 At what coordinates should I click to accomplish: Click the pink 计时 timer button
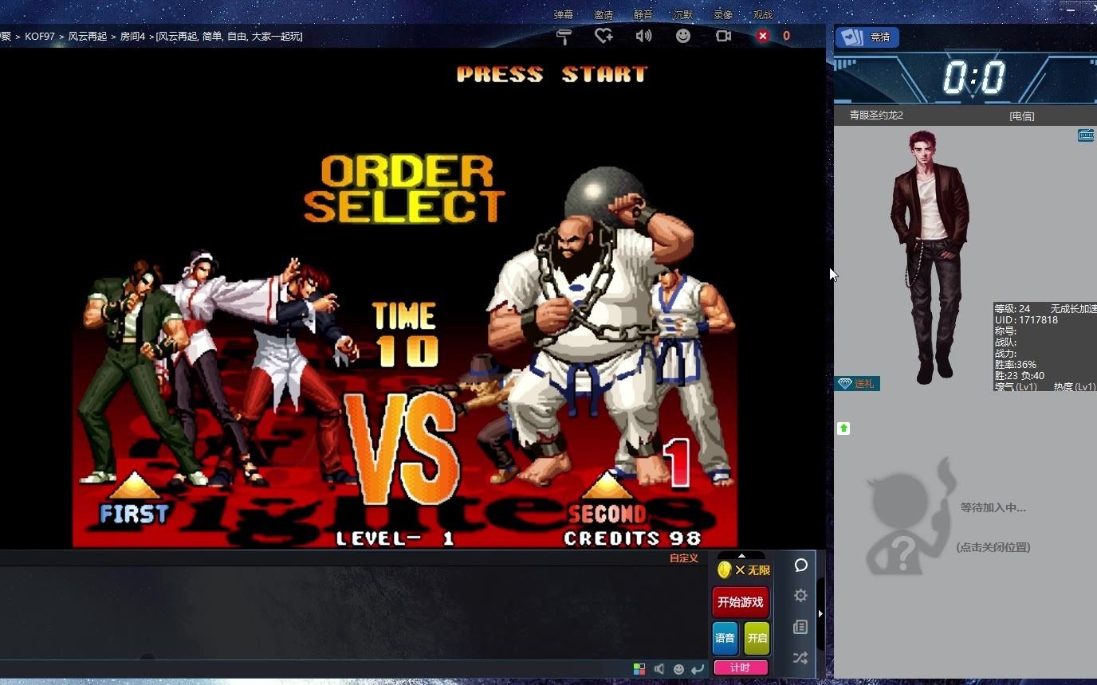click(741, 667)
